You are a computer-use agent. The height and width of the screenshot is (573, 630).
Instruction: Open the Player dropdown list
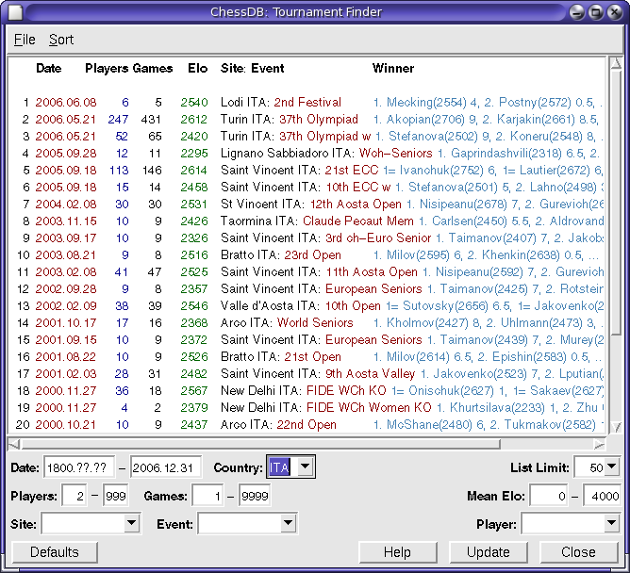tap(611, 524)
